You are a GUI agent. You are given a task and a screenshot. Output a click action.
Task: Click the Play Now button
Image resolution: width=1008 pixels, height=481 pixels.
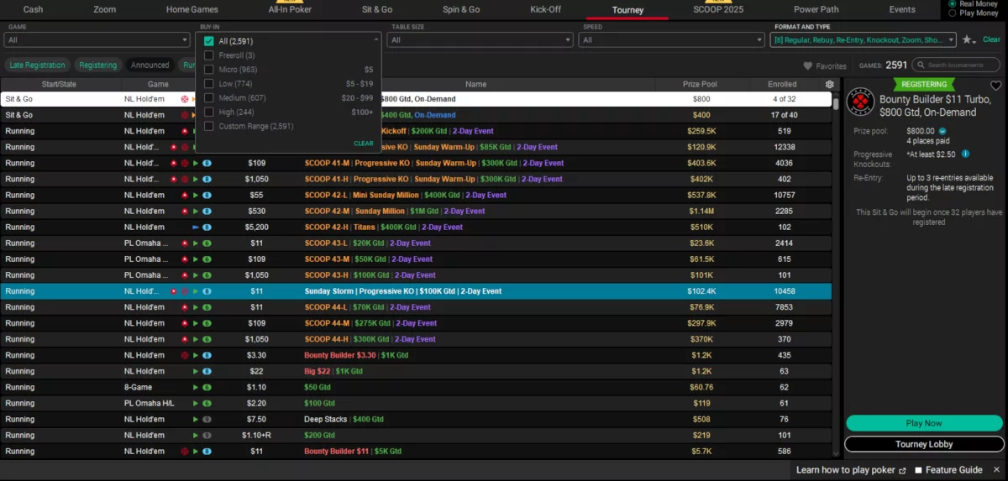click(924, 423)
